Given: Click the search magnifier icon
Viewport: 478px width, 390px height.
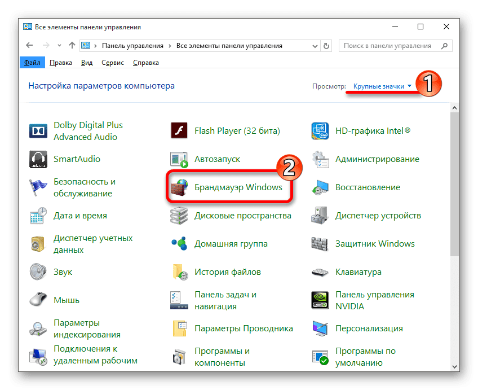Looking at the screenshot, I should (x=445, y=46).
